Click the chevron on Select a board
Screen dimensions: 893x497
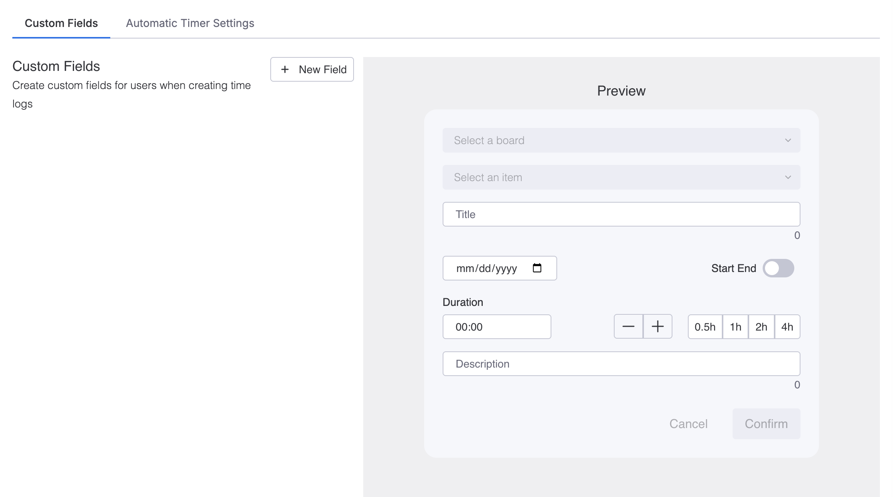pos(788,140)
